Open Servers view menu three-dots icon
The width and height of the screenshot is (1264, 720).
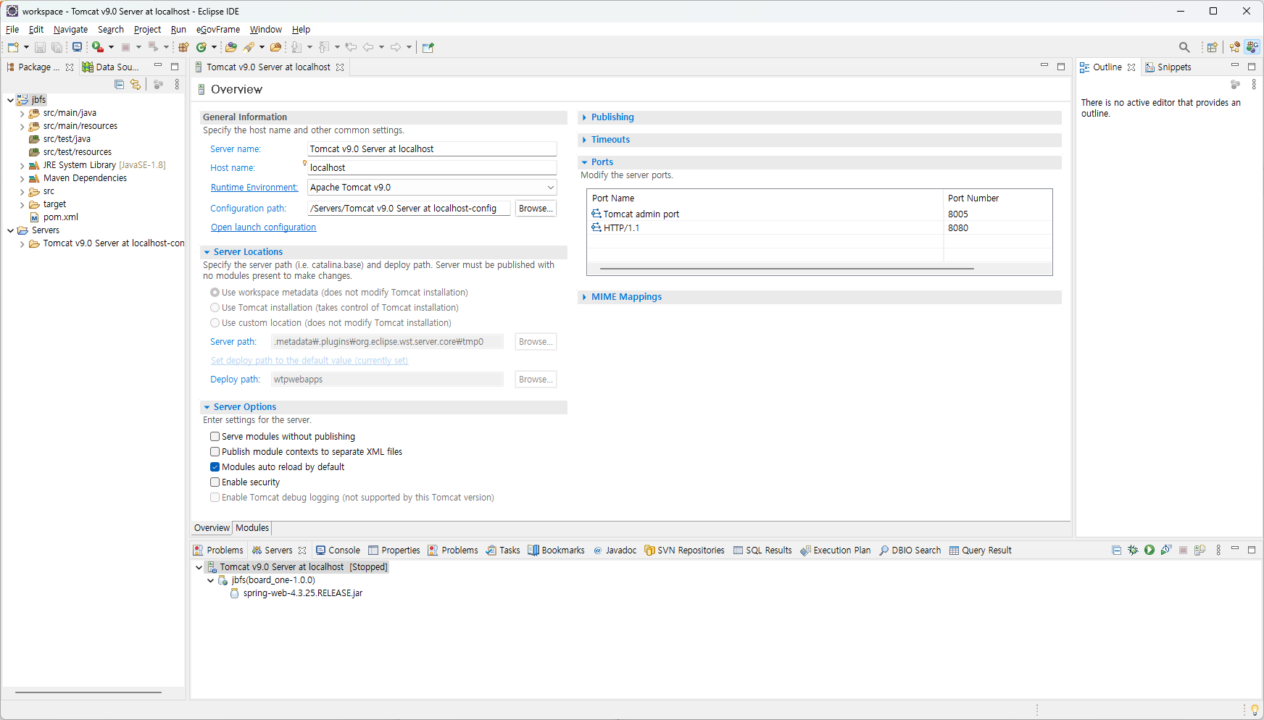point(1218,551)
